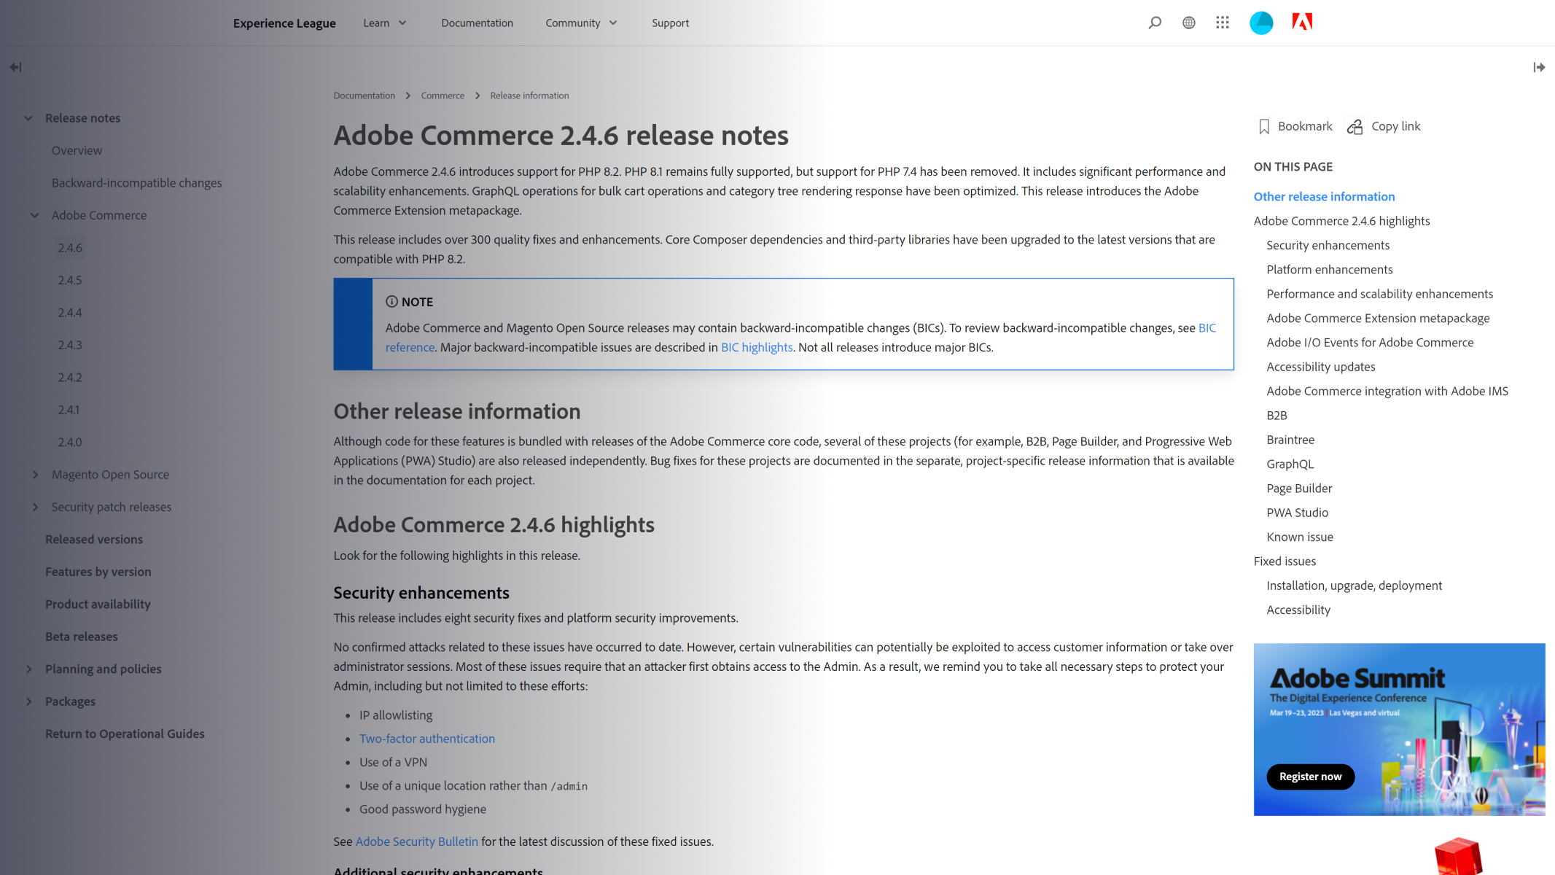
Task: Jump to Adobe I/O Events section
Action: click(1370, 343)
